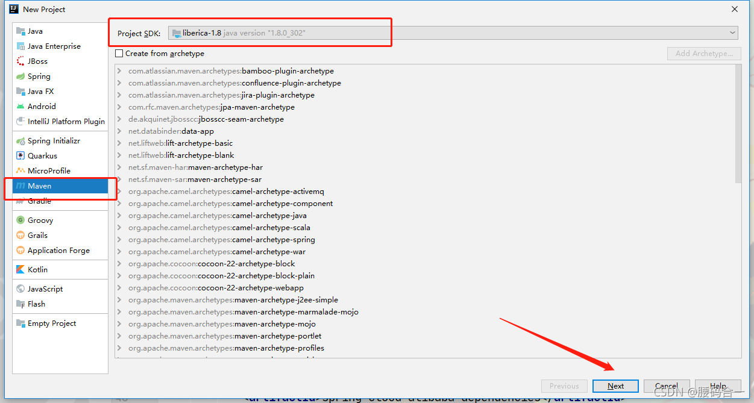Select the Flash icon
This screenshot has width=754, height=403.
click(20, 304)
